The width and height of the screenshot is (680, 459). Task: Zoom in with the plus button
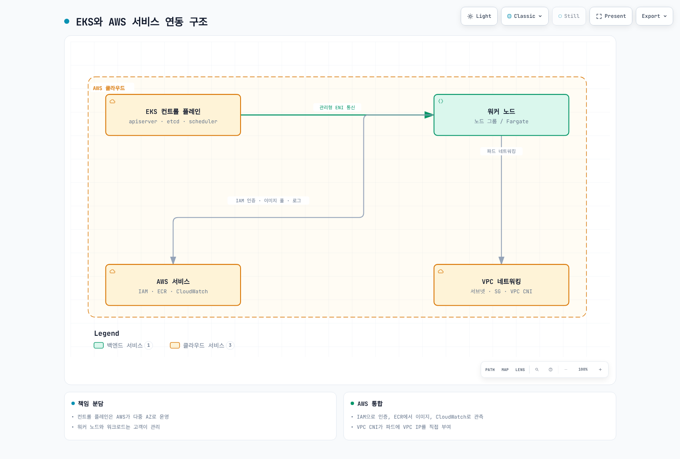600,370
